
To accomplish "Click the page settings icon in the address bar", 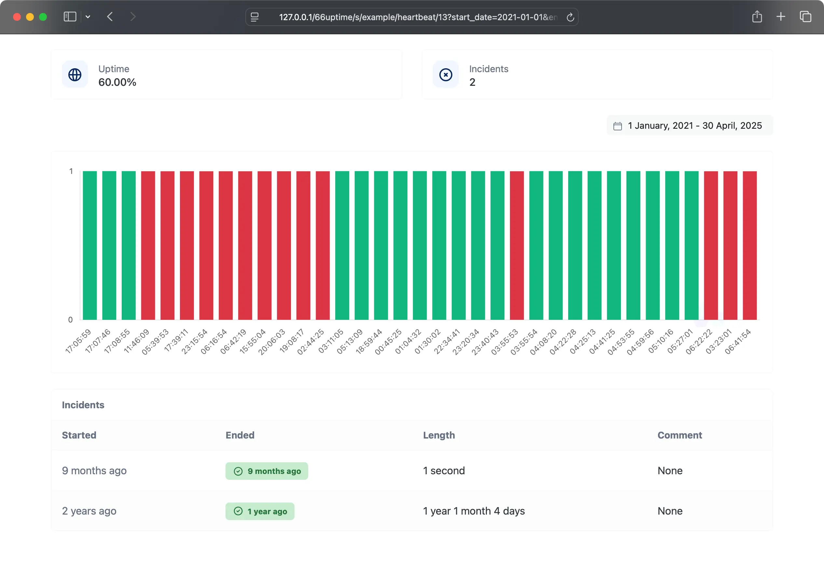I will (x=254, y=17).
